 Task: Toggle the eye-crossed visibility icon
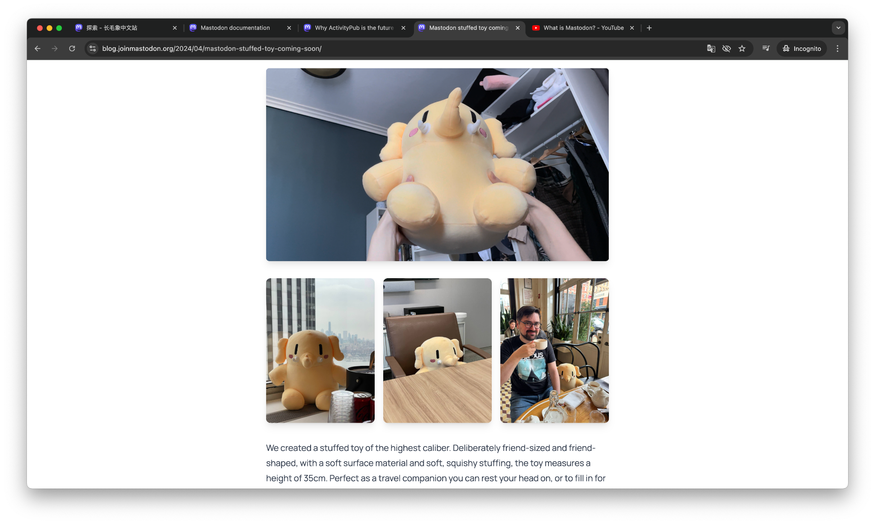(727, 48)
